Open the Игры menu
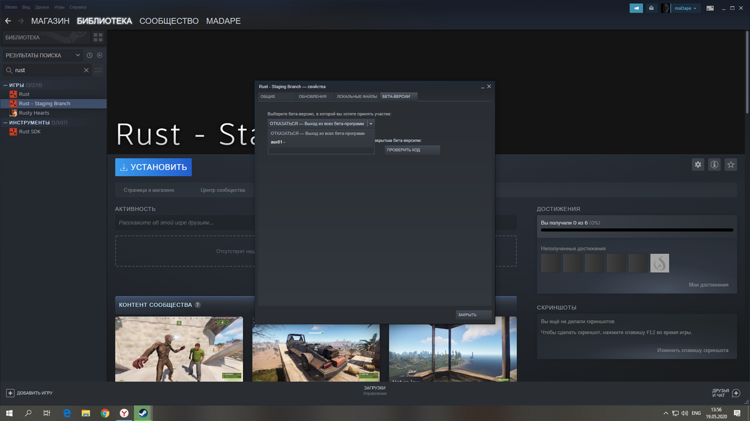This screenshot has width=750, height=421. [59, 7]
